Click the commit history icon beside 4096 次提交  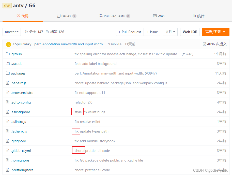coord(204,44)
